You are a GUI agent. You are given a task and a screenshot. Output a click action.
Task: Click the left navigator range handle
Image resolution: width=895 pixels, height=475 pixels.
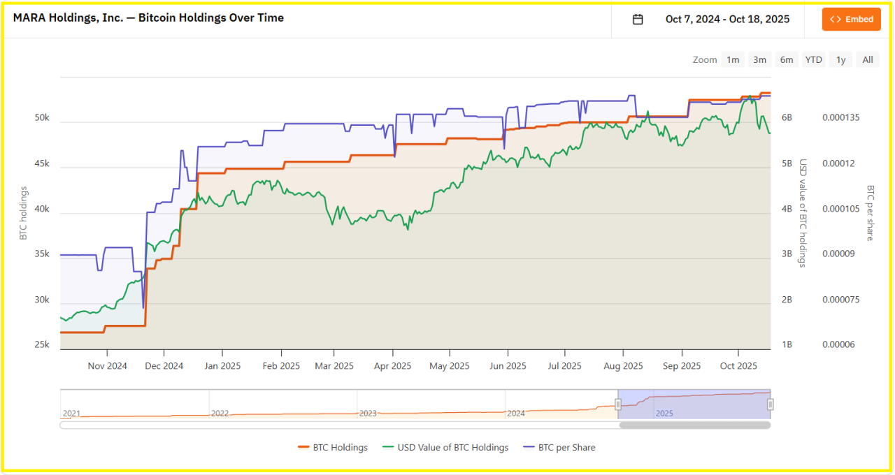[618, 404]
